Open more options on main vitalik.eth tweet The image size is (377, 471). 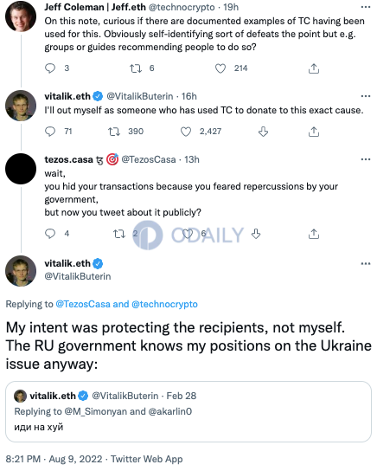366,263
